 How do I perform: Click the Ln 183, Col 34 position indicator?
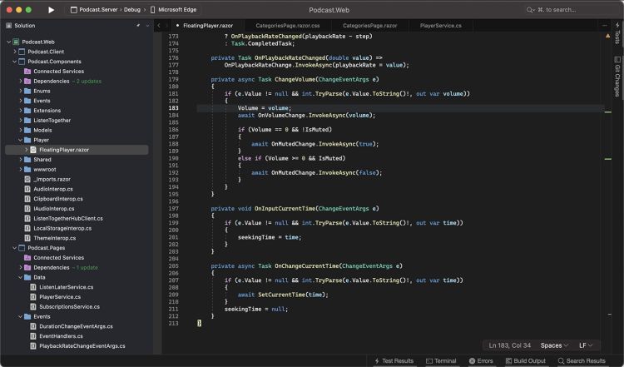click(509, 345)
